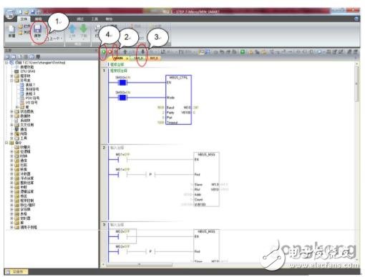Select the MBUS_CTRL instruction block

click(x=178, y=100)
